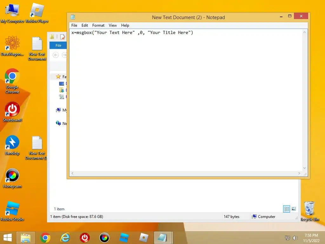This screenshot has width=325, height=244.
Task: Select Roblox Studio desktop shortcut
Action: pyautogui.click(x=12, y=211)
